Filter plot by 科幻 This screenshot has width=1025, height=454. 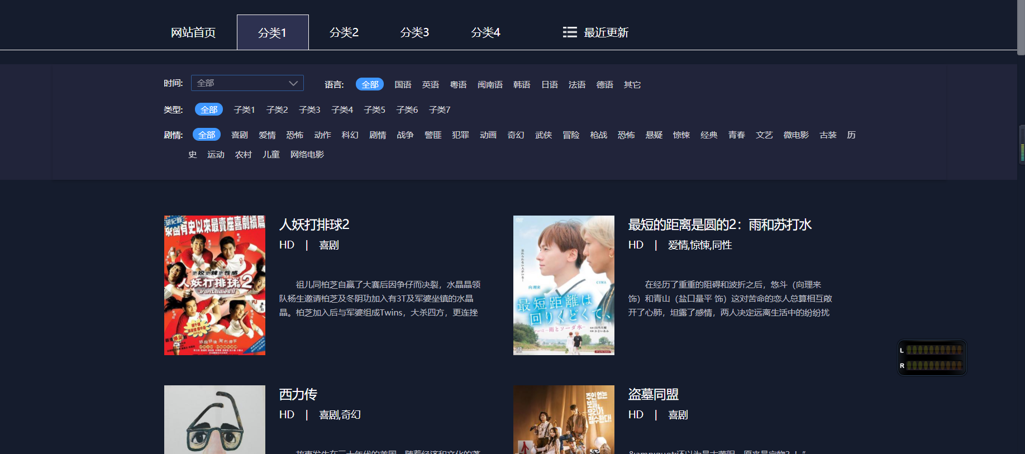(x=350, y=135)
